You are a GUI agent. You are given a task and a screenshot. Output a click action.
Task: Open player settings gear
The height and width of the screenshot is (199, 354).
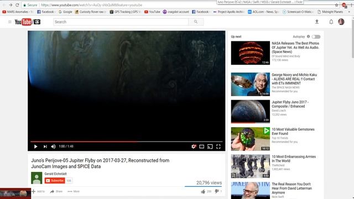(194, 146)
